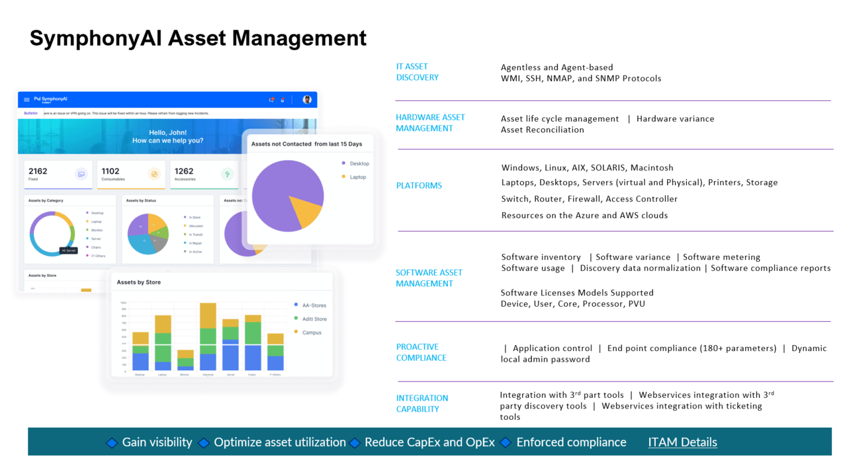Select the Bulletin label tab

click(x=30, y=113)
